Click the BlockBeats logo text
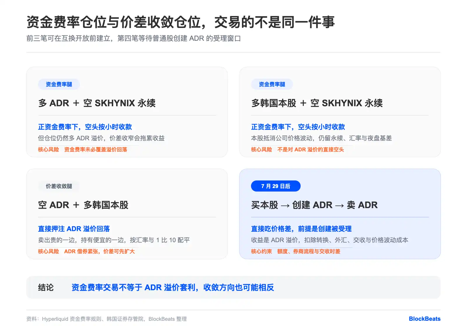The image size is (467, 326). tap(424, 319)
